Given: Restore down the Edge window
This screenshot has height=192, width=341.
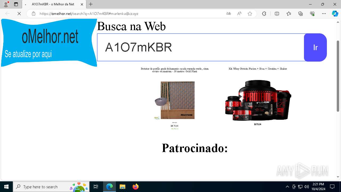Looking at the screenshot, I should [323, 4].
